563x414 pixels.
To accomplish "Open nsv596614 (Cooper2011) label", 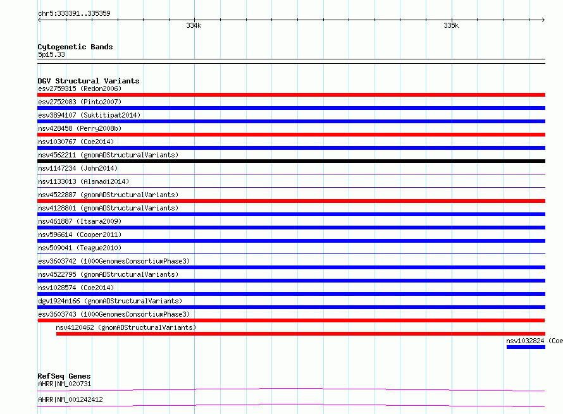I will [80, 234].
